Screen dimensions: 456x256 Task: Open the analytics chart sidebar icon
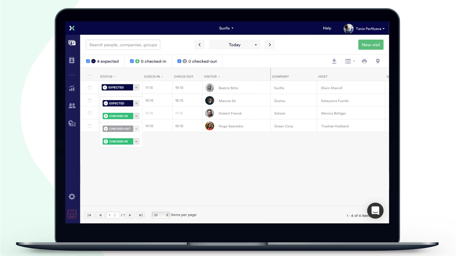click(72, 88)
